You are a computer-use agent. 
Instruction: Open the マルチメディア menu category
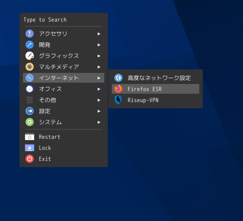tap(64, 67)
